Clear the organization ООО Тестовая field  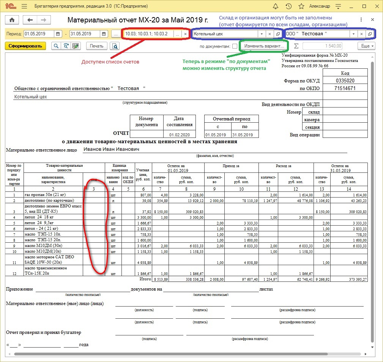[x=361, y=34]
